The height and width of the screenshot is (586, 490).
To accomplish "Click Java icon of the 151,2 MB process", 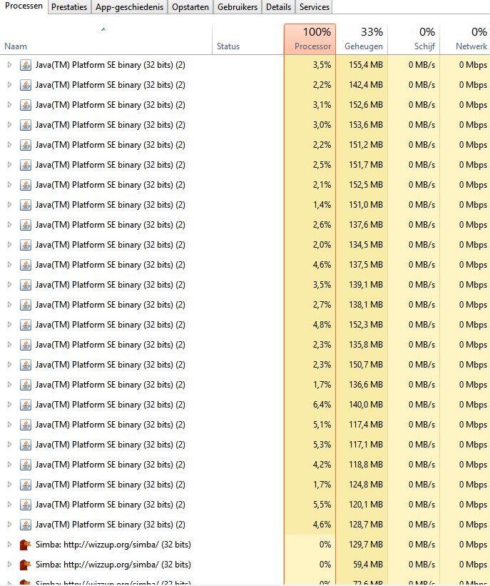I will pos(26,145).
